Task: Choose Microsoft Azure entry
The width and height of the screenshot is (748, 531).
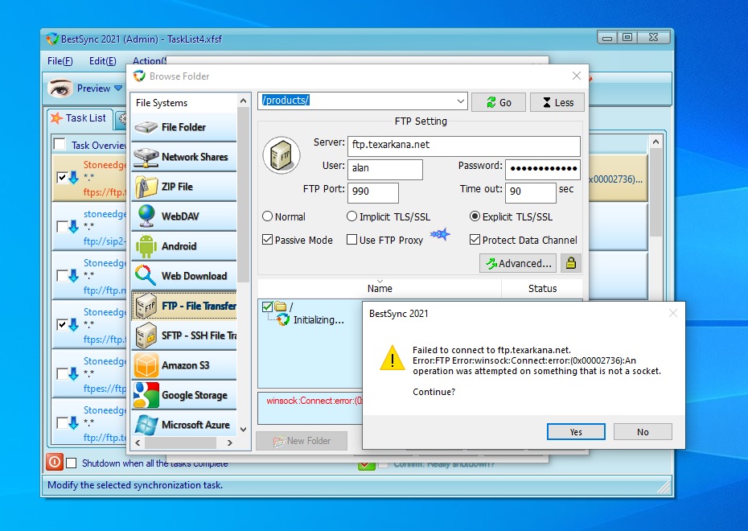Action: [x=184, y=424]
